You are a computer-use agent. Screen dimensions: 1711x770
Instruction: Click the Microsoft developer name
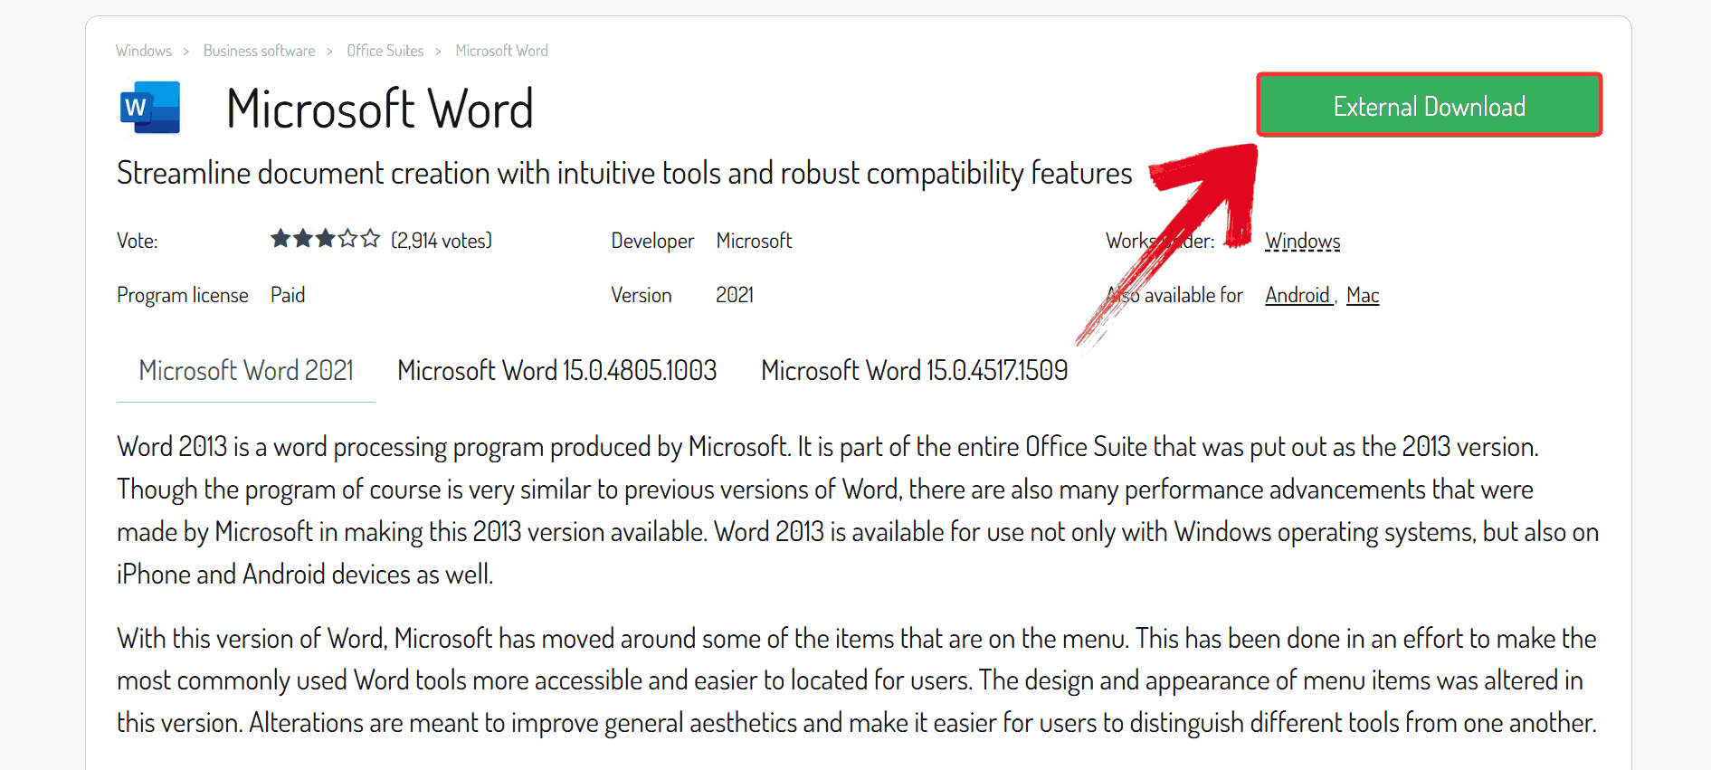coord(754,241)
